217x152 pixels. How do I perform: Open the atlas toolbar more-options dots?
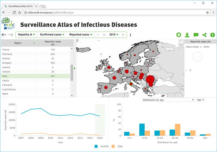coord(131,35)
